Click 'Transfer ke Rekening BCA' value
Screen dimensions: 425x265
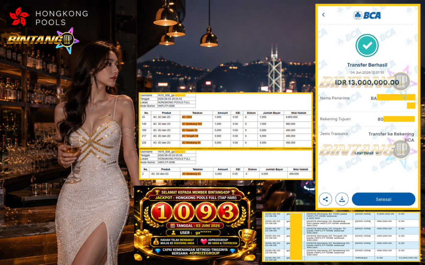click(x=391, y=137)
